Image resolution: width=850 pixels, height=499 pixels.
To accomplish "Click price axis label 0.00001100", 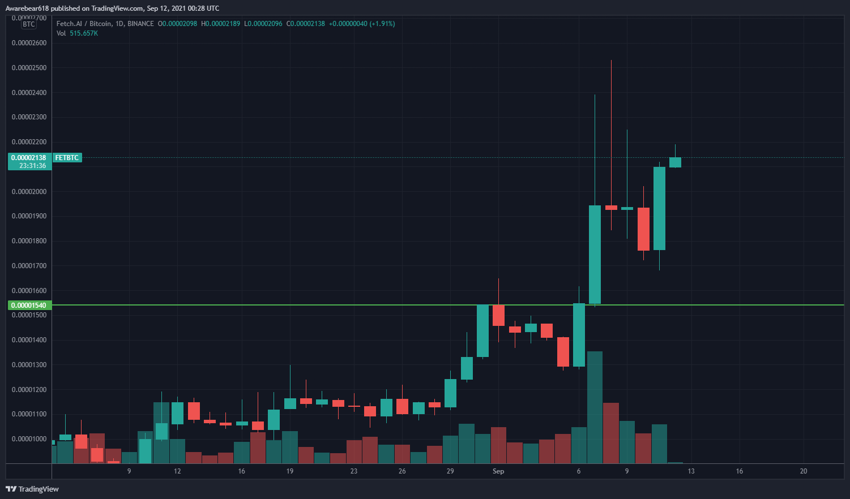I will click(x=29, y=414).
